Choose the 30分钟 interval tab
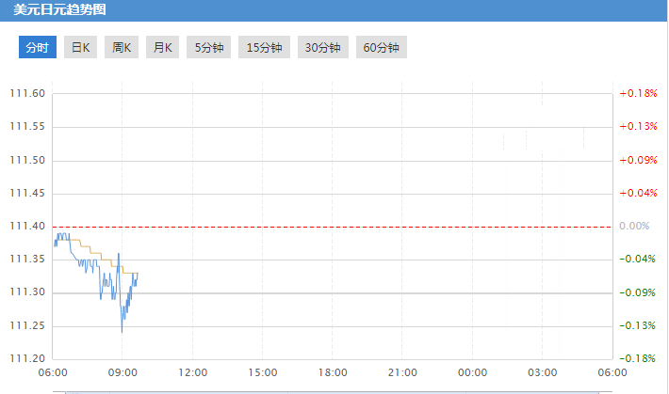The image size is (669, 394). [322, 47]
